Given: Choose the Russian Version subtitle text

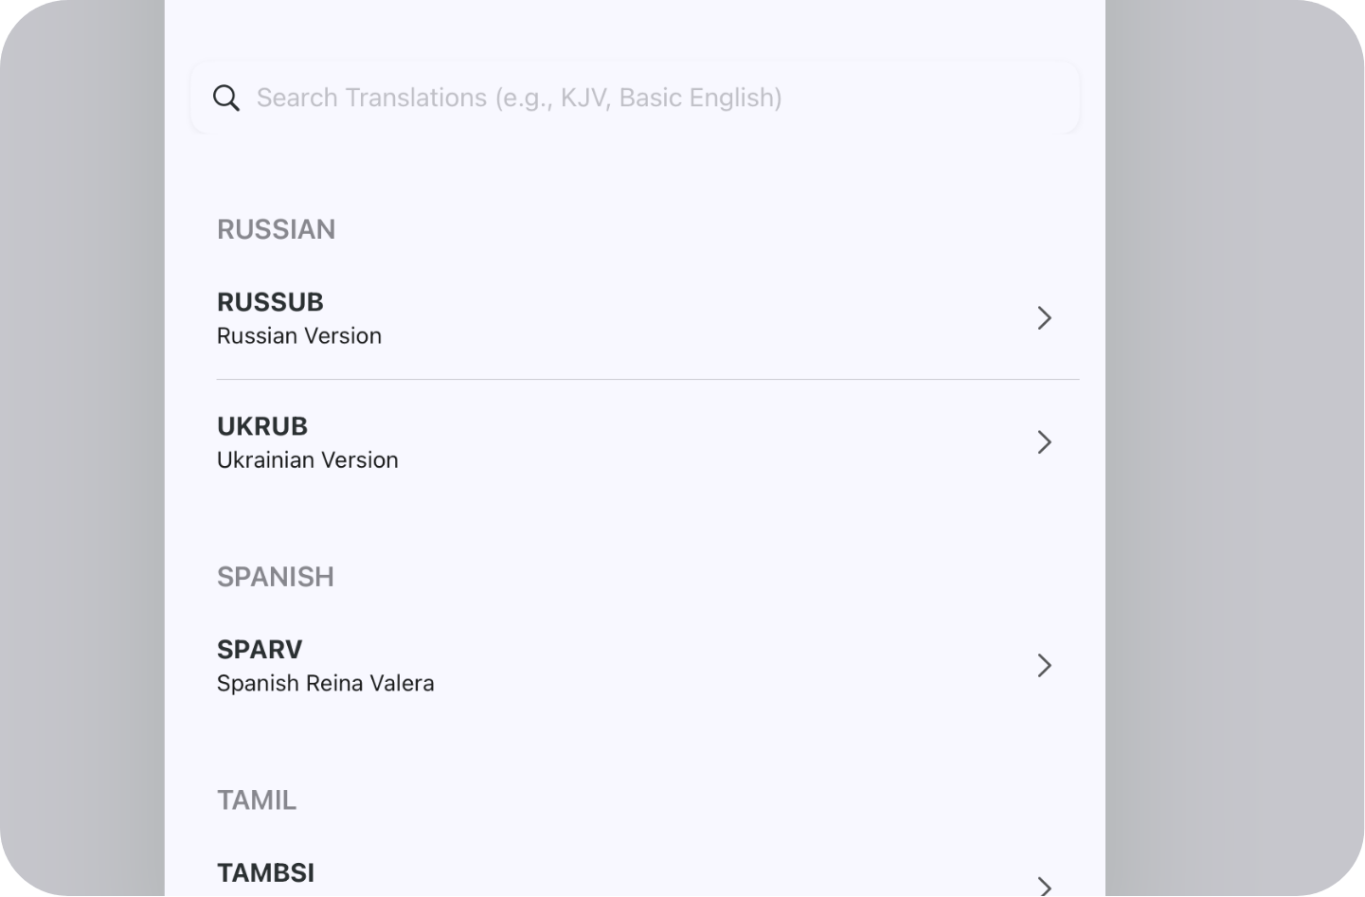Looking at the screenshot, I should (299, 336).
